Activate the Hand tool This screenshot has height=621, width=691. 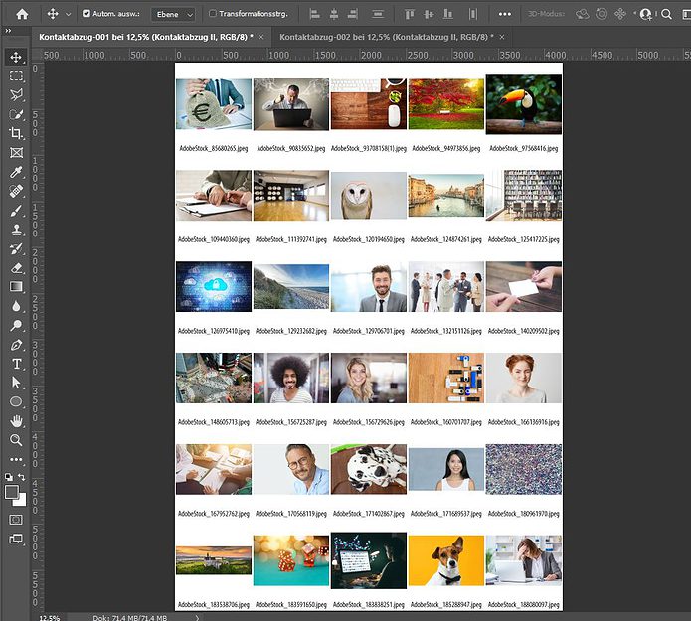point(16,421)
